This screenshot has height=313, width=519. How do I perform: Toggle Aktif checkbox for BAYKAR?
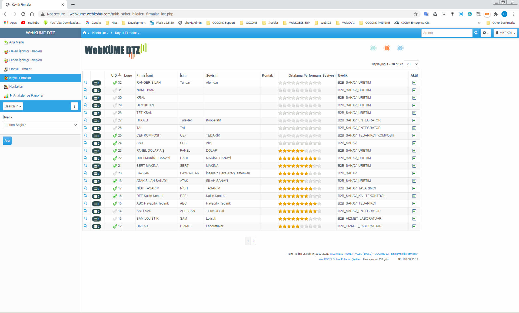[x=414, y=173]
